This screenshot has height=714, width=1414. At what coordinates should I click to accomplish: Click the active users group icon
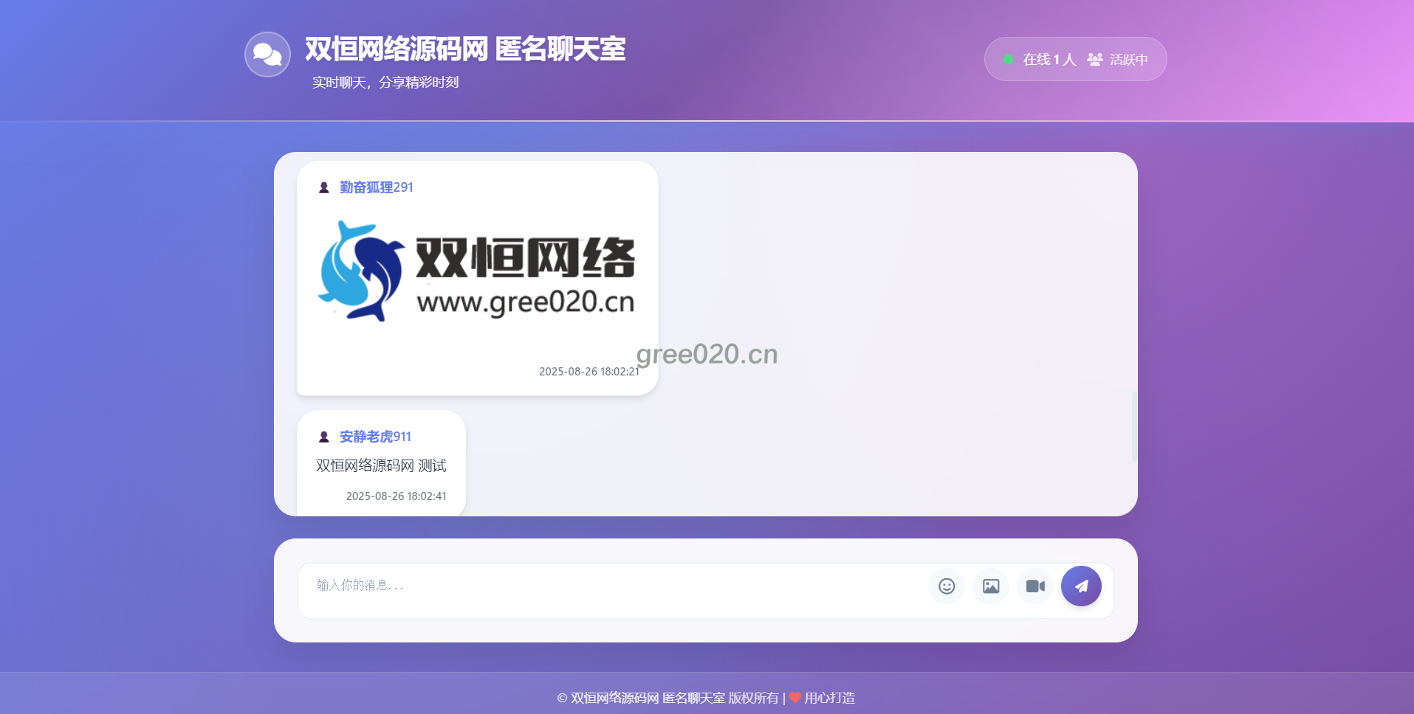(1095, 59)
